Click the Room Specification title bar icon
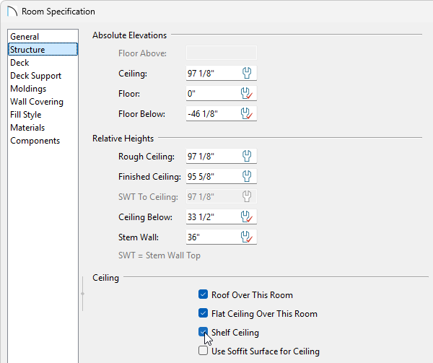This screenshot has width=433, height=363. point(12,12)
